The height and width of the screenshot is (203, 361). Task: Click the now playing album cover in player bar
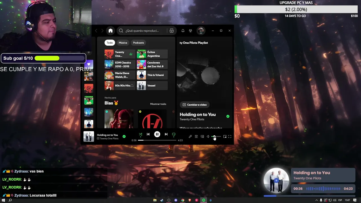89,136
